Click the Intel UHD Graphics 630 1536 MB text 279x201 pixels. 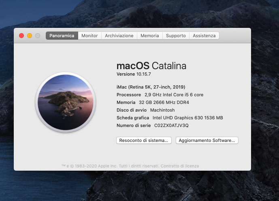[x=188, y=118]
